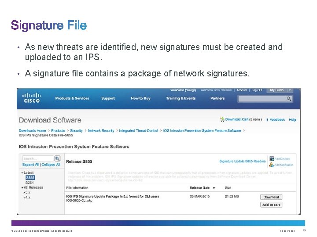
Task: Expand the 5.x releases node
Action: tap(24, 193)
